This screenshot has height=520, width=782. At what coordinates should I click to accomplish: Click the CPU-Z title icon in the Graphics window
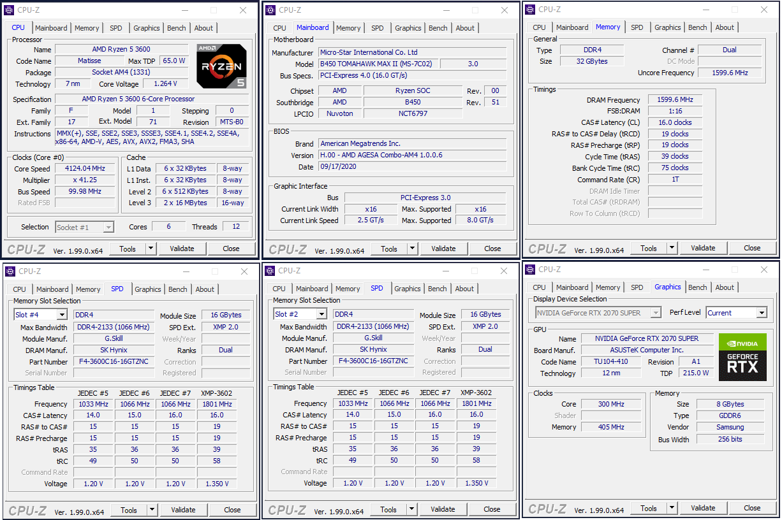point(530,270)
